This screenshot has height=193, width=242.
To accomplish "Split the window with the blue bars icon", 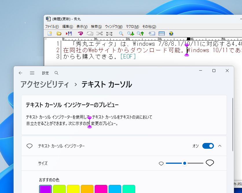I will (162, 34).
